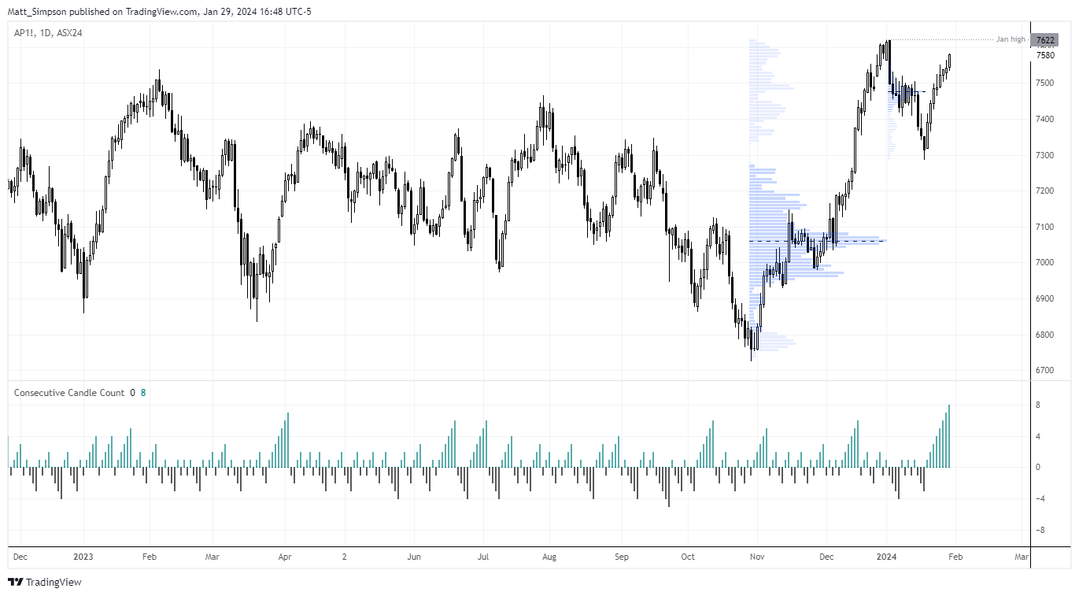Image resolution: width=1079 pixels, height=596 pixels.
Task: Click the Mar label at right of time axis
Action: [1021, 557]
